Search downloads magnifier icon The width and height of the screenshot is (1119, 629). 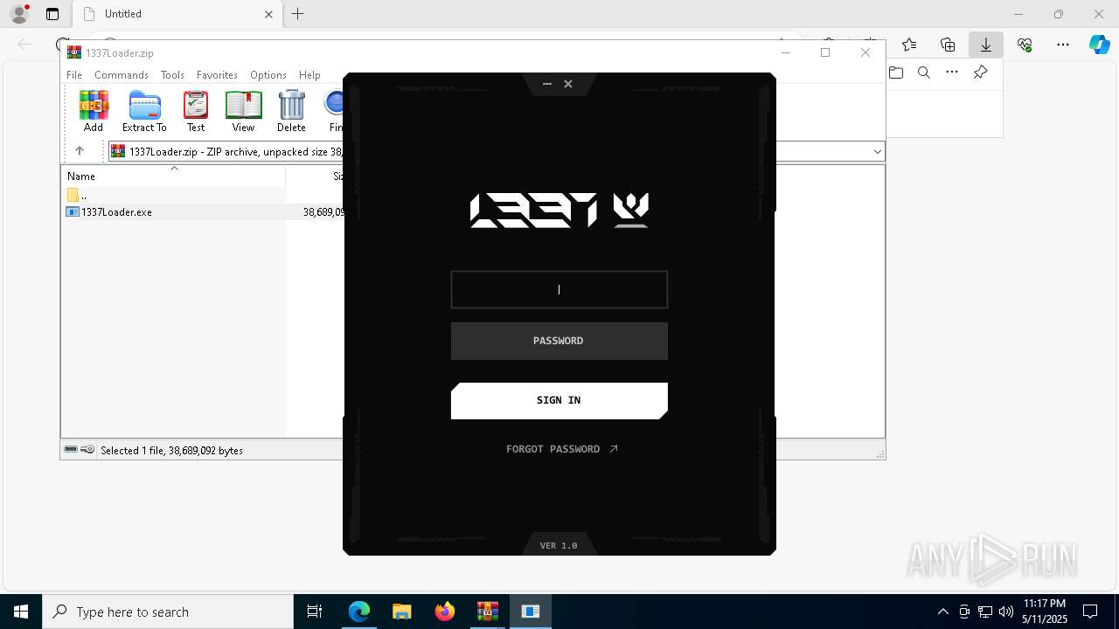924,73
